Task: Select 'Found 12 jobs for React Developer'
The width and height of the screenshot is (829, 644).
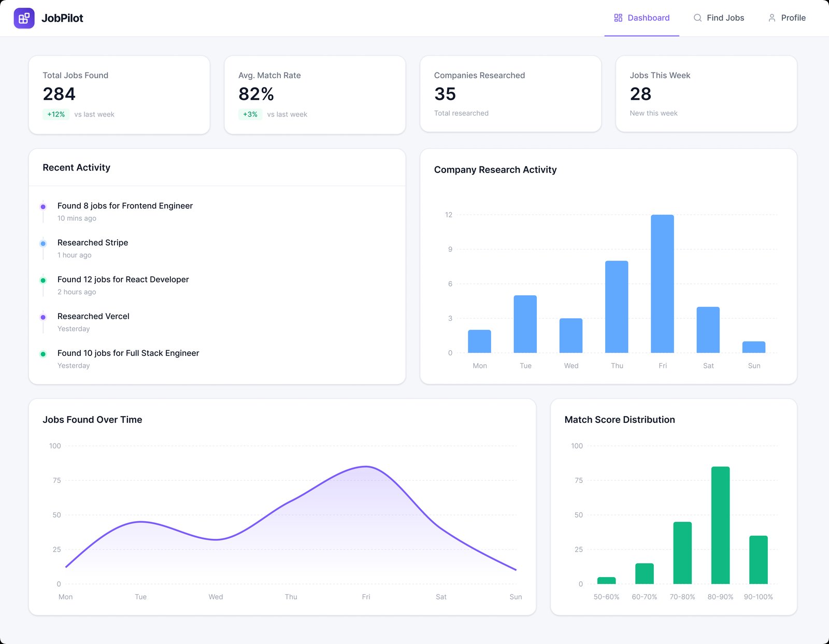Action: pyautogui.click(x=123, y=279)
